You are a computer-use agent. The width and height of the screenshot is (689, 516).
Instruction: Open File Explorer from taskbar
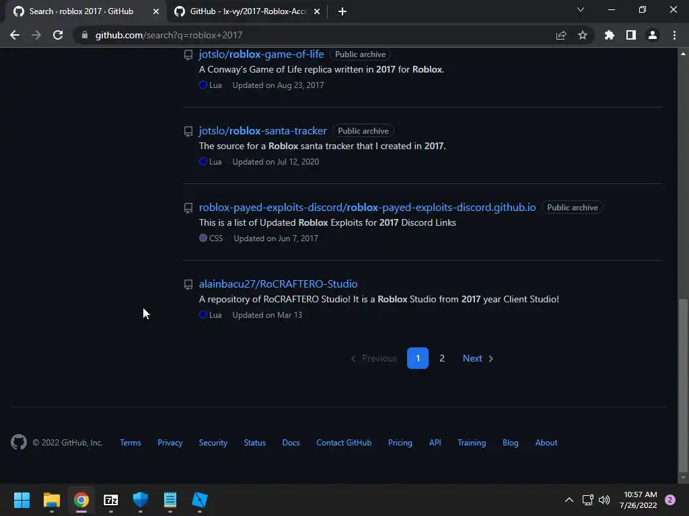pyautogui.click(x=51, y=500)
